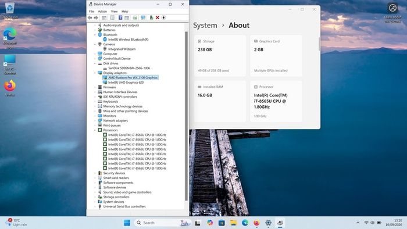Select Intel(R) UHD Graphics 620 device
Screen dimensions: 407x229
(126, 83)
